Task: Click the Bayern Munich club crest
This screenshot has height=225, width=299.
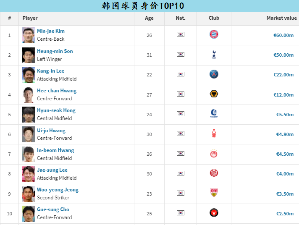Action: (x=214, y=35)
